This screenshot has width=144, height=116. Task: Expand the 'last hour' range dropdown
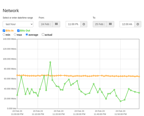18,24
